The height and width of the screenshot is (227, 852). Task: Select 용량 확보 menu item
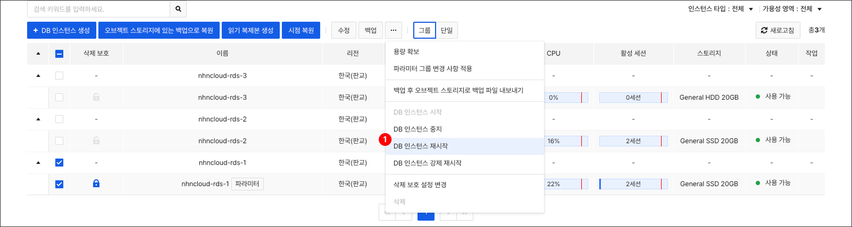[x=465, y=51]
